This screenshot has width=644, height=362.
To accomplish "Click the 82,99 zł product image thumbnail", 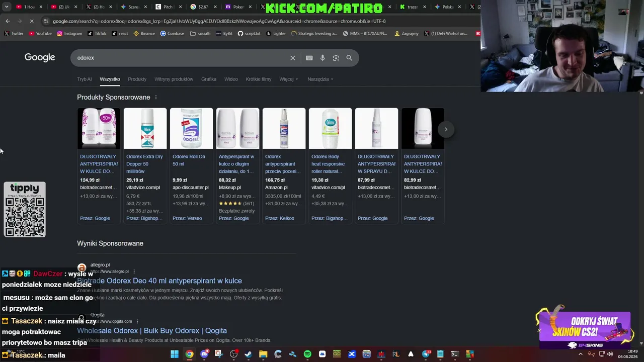I will pos(423,128).
